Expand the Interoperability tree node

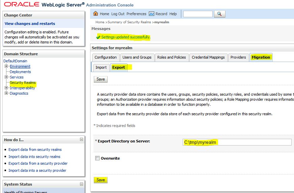[x=6, y=88]
